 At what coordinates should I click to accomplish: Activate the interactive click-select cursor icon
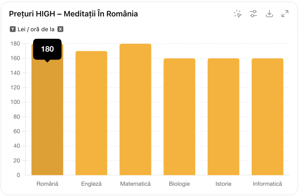pyautogui.click(x=238, y=14)
